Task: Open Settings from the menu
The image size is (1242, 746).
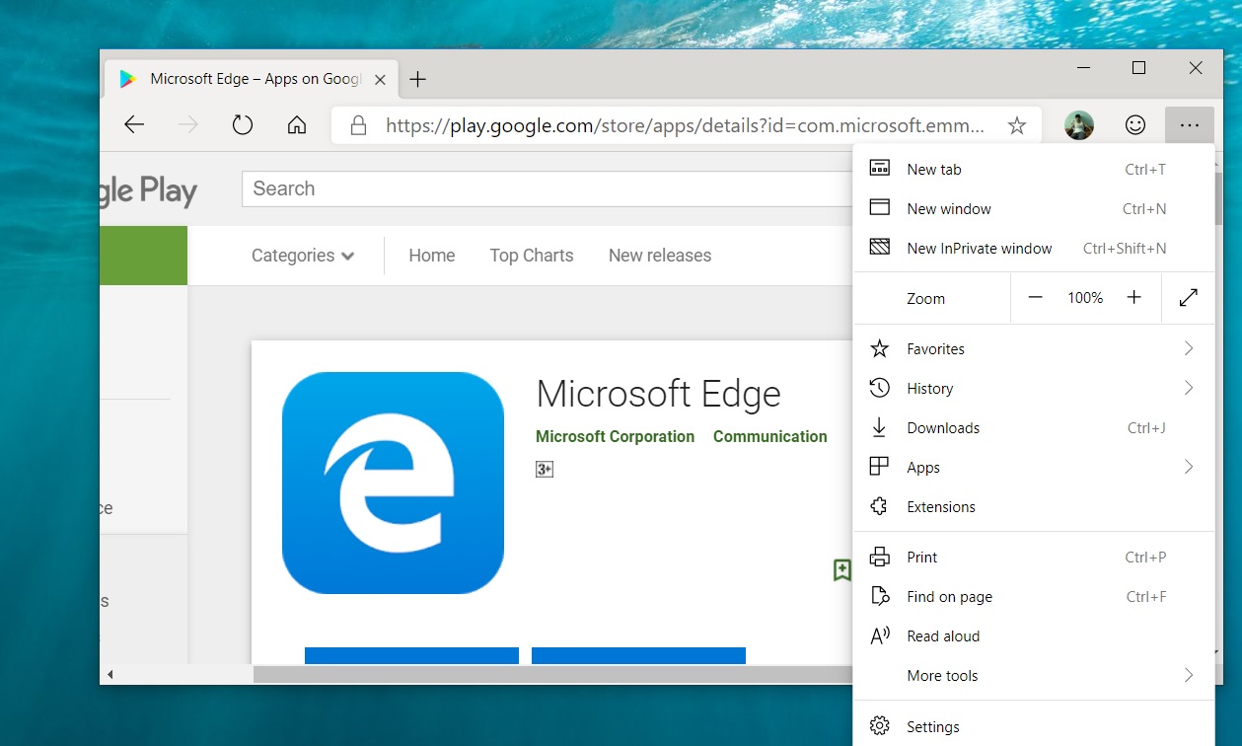Action: (x=1034, y=727)
